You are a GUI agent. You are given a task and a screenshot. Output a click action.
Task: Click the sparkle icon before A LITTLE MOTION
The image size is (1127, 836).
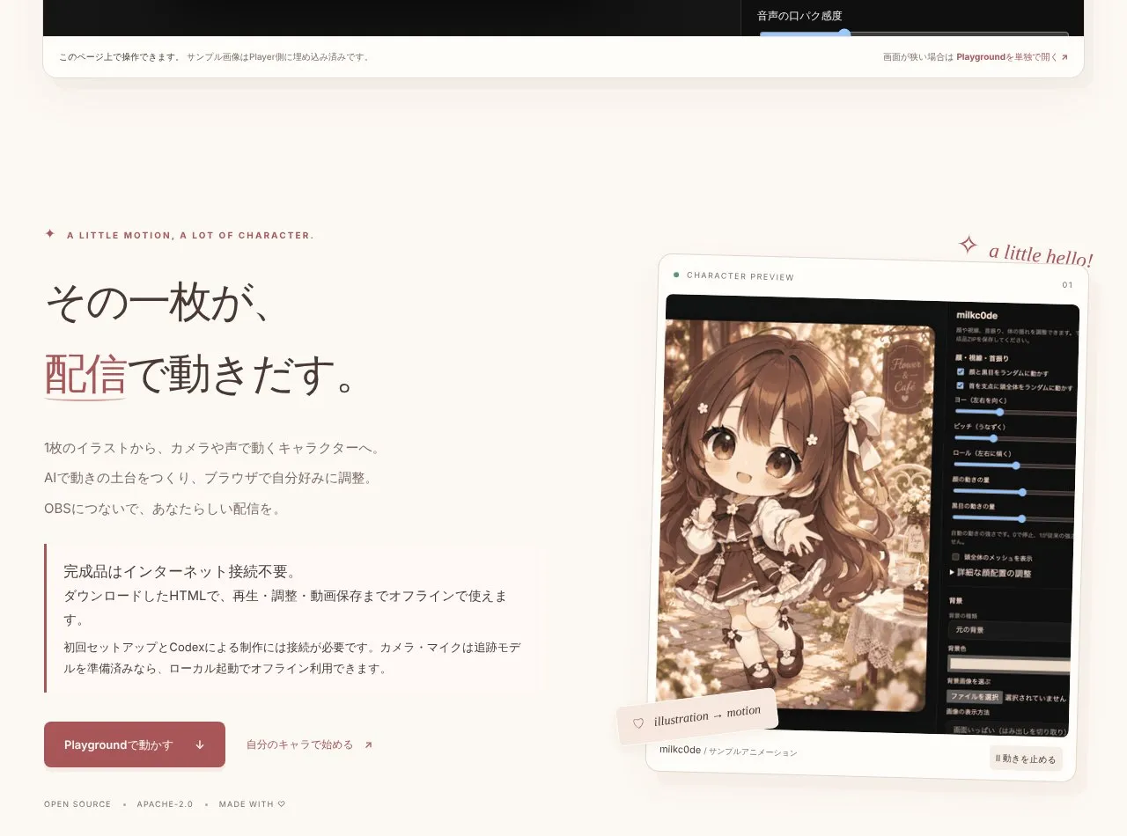[x=50, y=234]
